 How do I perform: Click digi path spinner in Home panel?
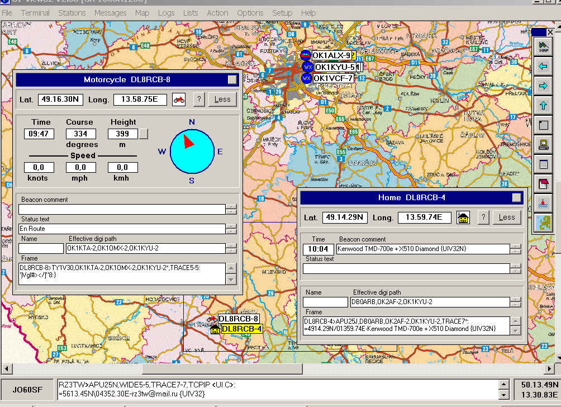(515, 302)
